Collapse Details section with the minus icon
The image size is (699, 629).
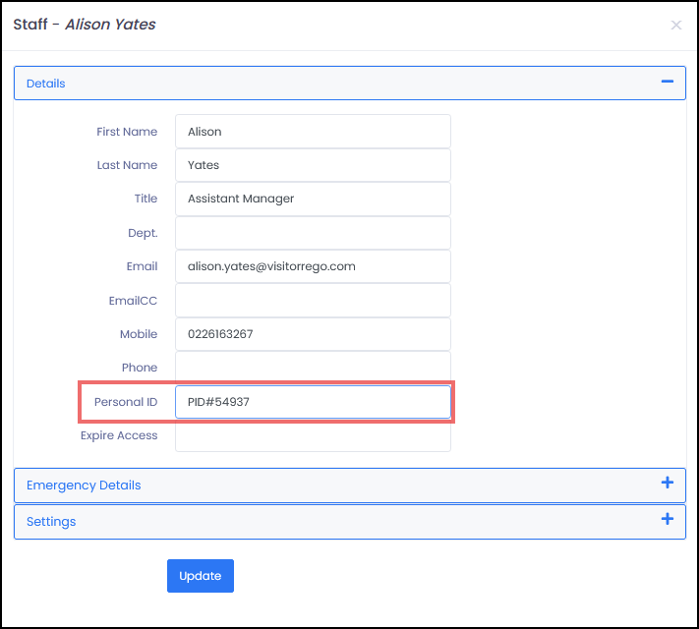tap(668, 83)
